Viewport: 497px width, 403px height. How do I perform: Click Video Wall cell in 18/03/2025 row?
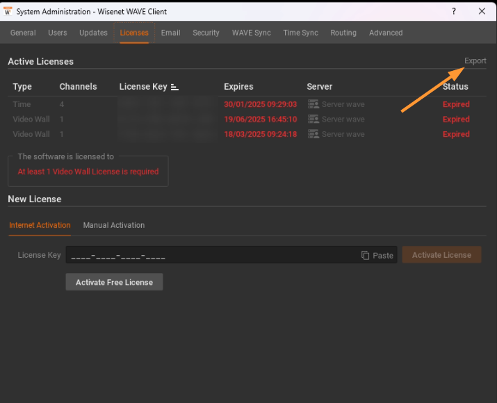tap(31, 134)
